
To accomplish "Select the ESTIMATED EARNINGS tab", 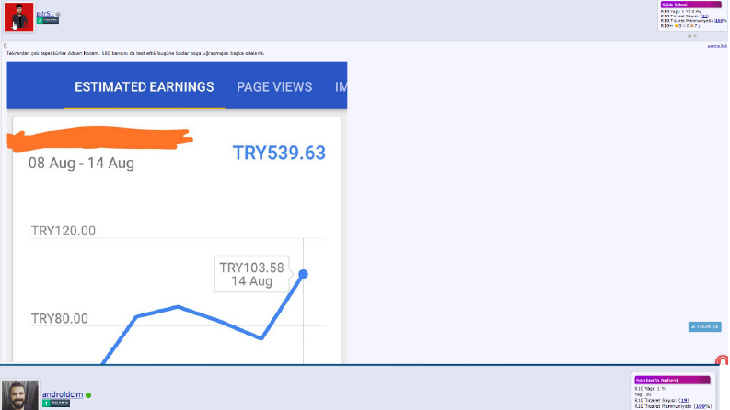I will [145, 87].
